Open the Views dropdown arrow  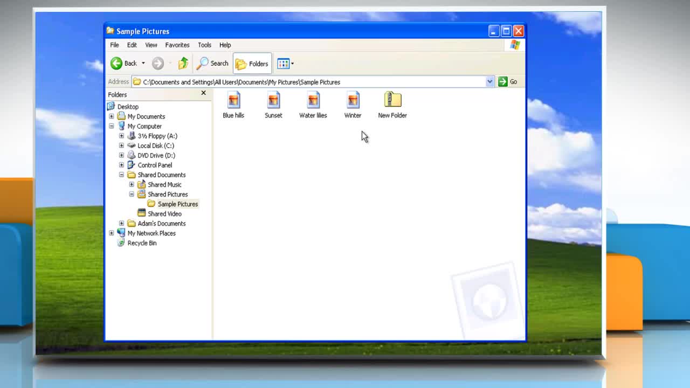pos(292,64)
